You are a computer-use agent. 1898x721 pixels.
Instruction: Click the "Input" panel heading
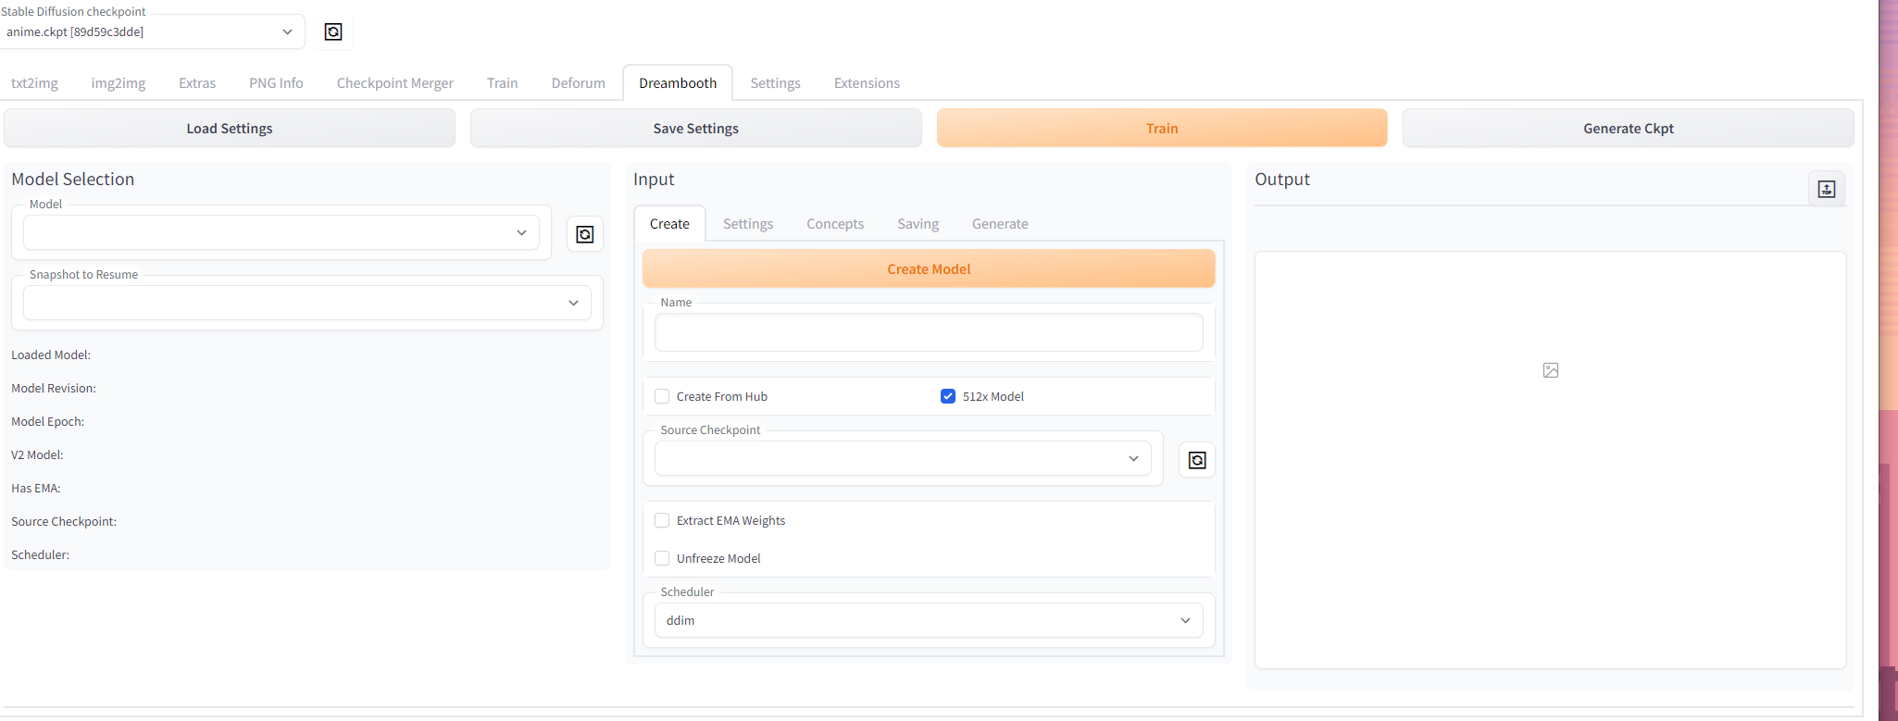pyautogui.click(x=654, y=180)
